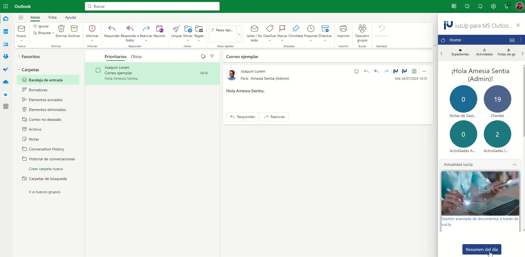Select the Joaquin Lorem email checkbox
Screen dimensions: 525x257
coord(98,70)
